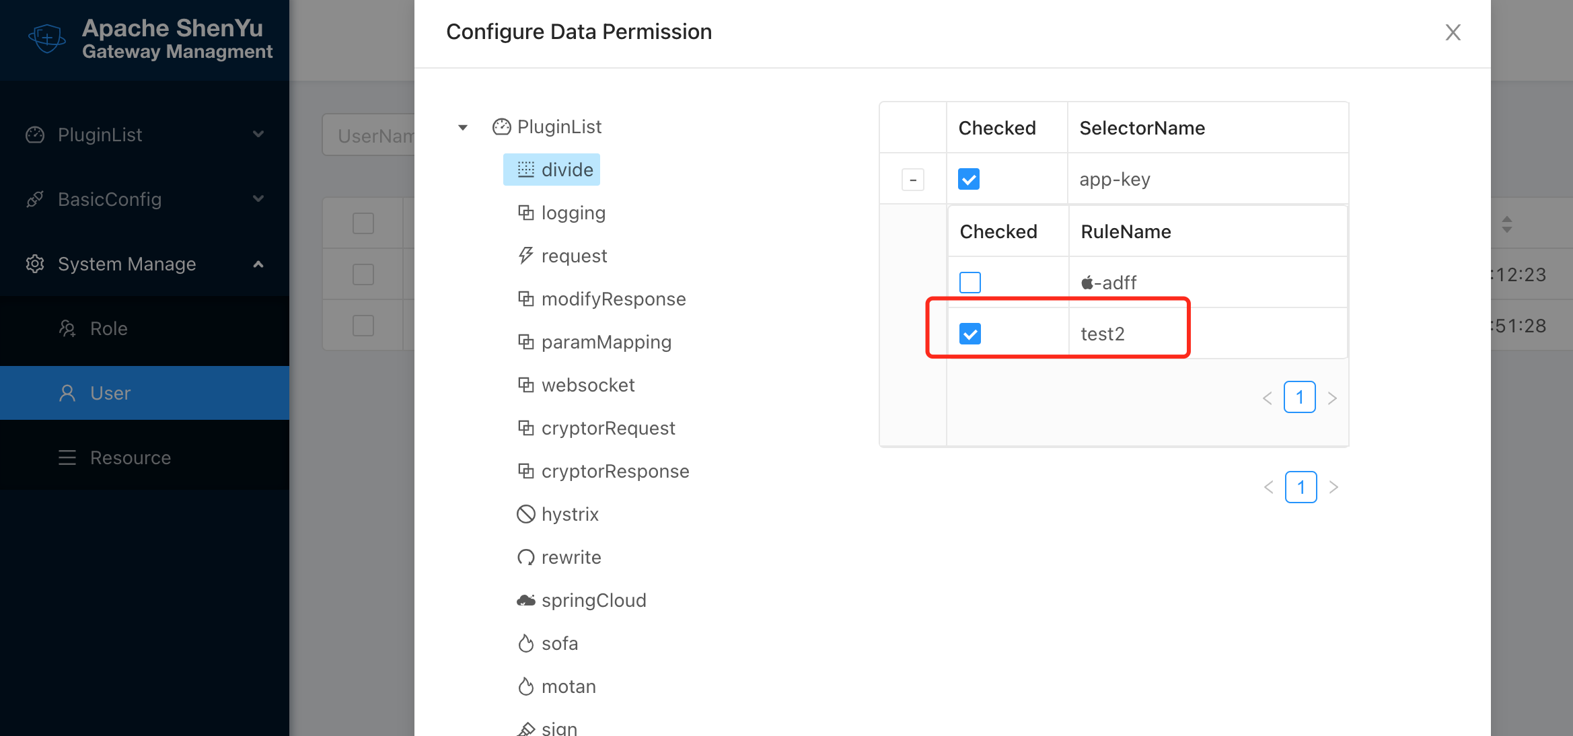Click the sofa flame icon

[x=525, y=644]
